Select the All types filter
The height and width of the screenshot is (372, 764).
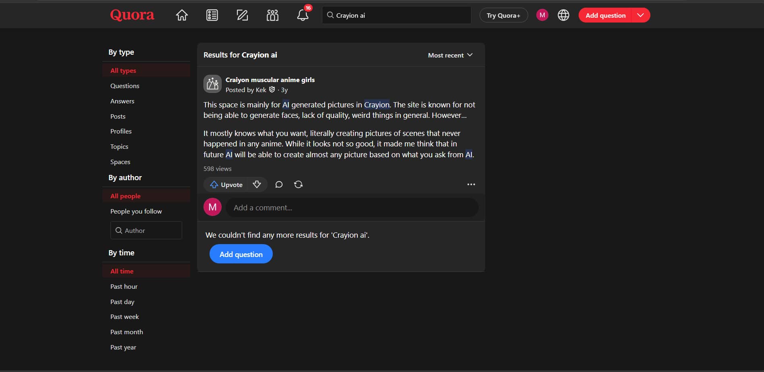coord(146,70)
